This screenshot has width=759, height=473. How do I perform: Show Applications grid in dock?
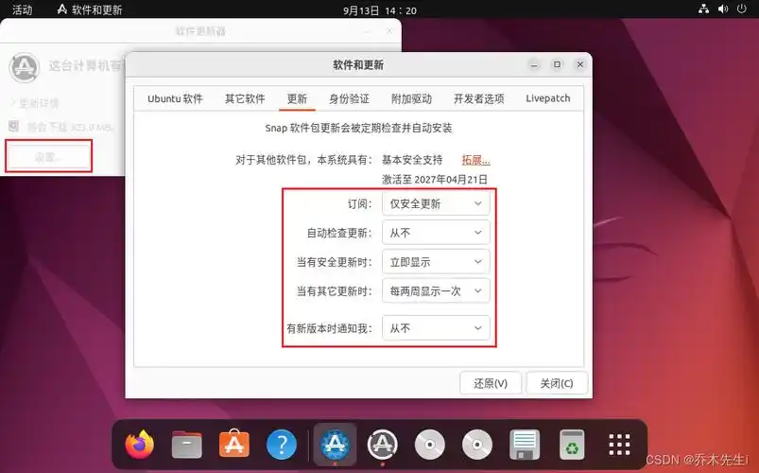[619, 444]
